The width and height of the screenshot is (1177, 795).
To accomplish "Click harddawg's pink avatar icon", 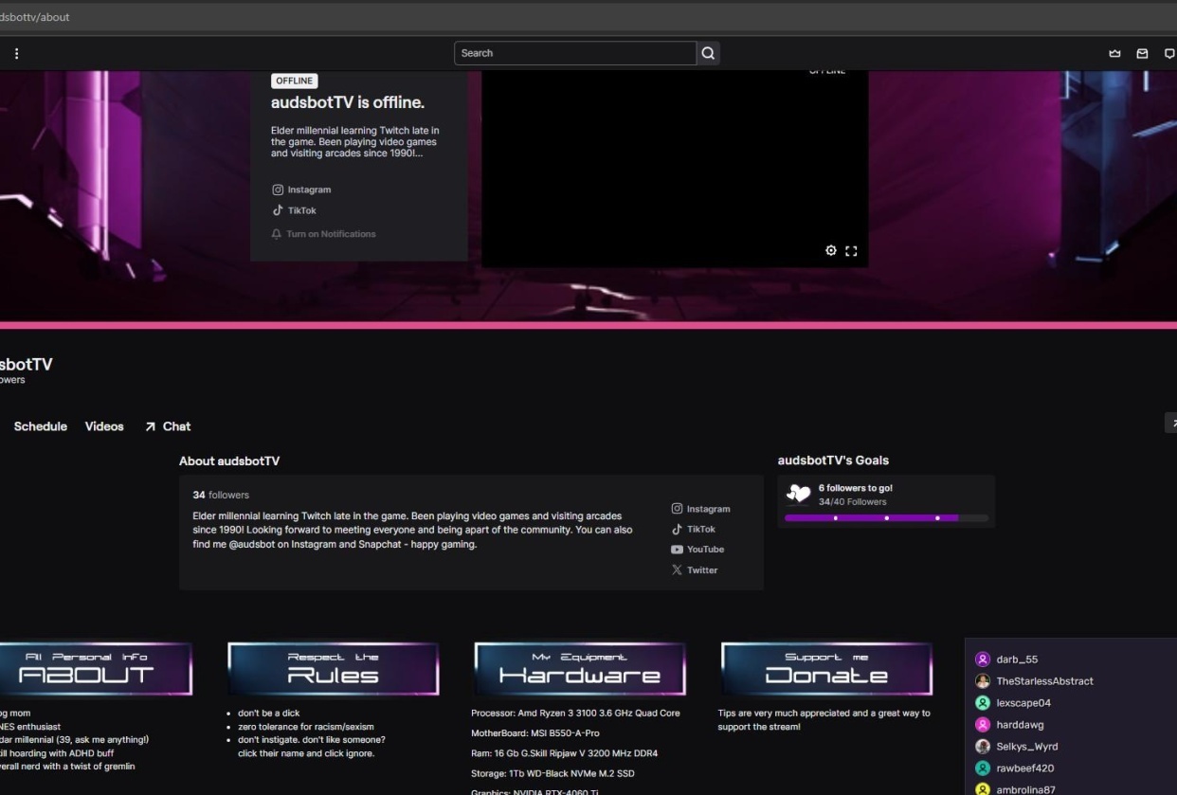I will coord(983,725).
